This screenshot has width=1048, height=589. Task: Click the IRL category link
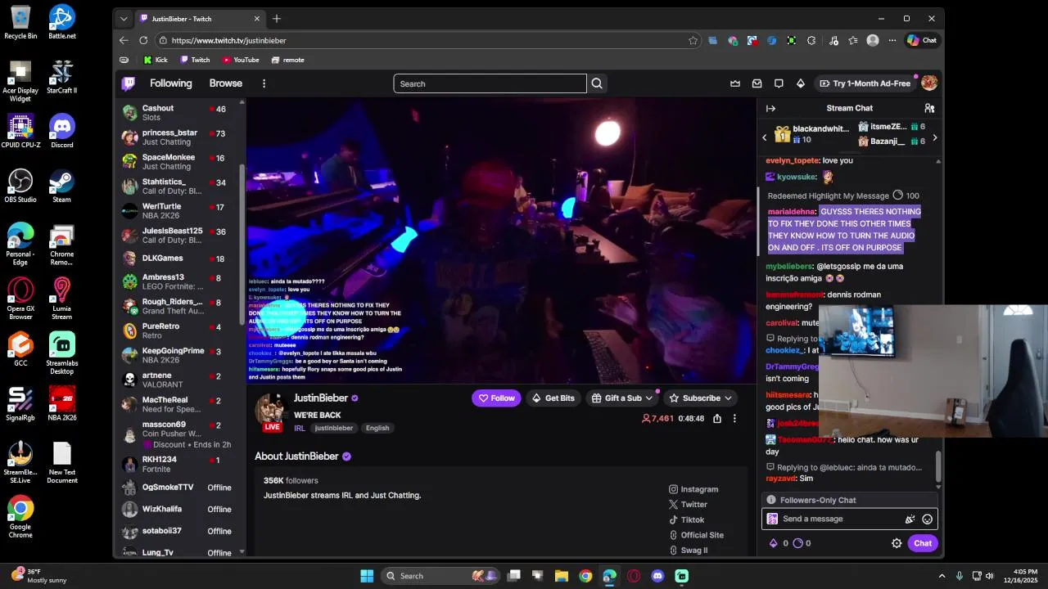click(x=300, y=428)
